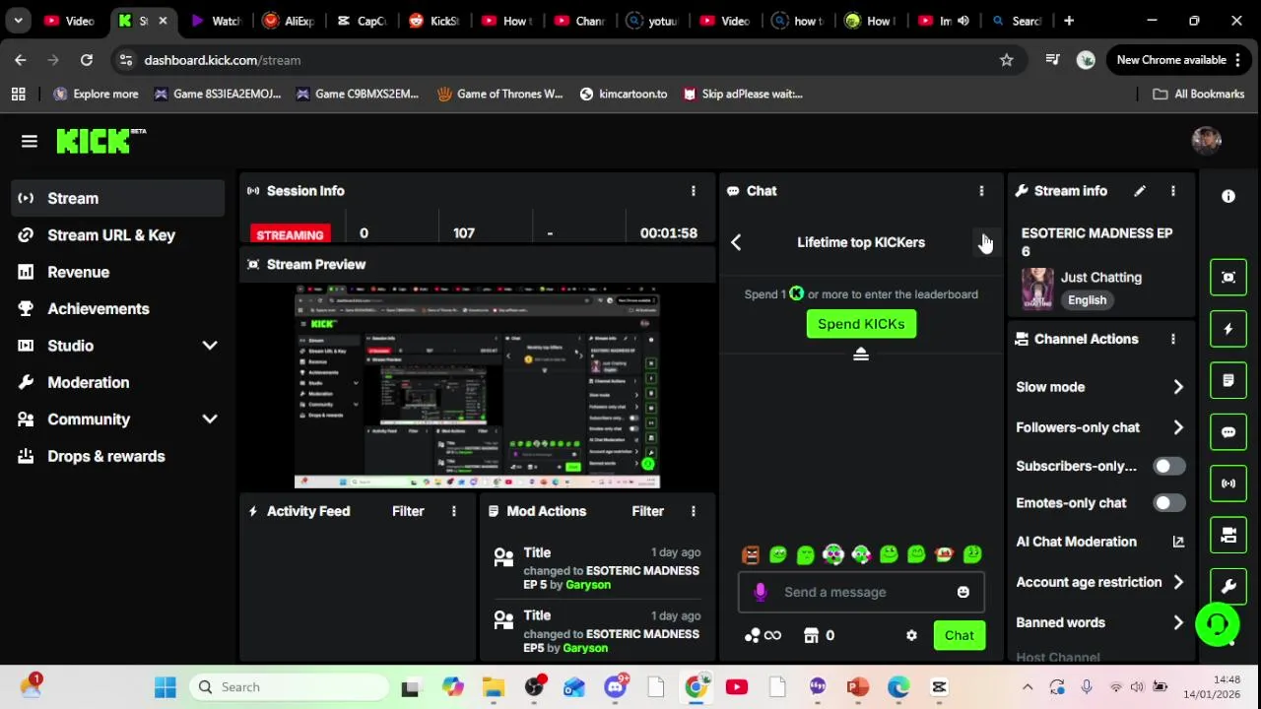Open Stream info three-dot menu
Image resolution: width=1261 pixels, height=709 pixels.
[1173, 191]
